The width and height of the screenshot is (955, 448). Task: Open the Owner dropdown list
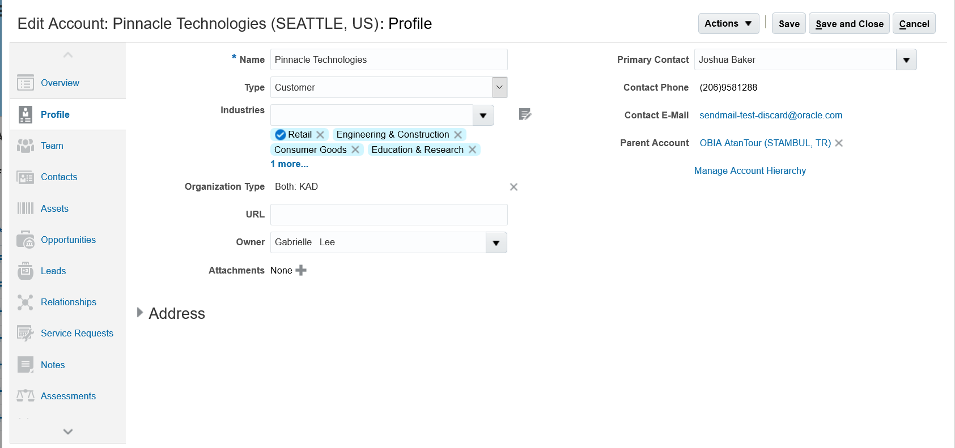[x=496, y=243]
